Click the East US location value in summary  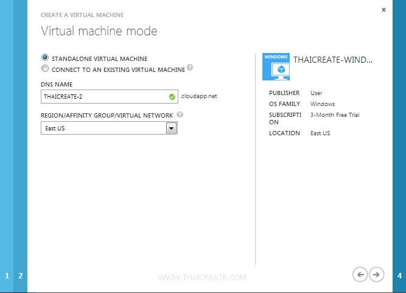pos(320,133)
